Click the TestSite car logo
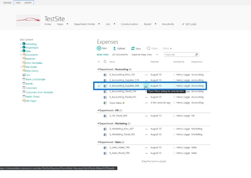Screen dimensions: 251x178 pyautogui.click(x=28, y=20)
